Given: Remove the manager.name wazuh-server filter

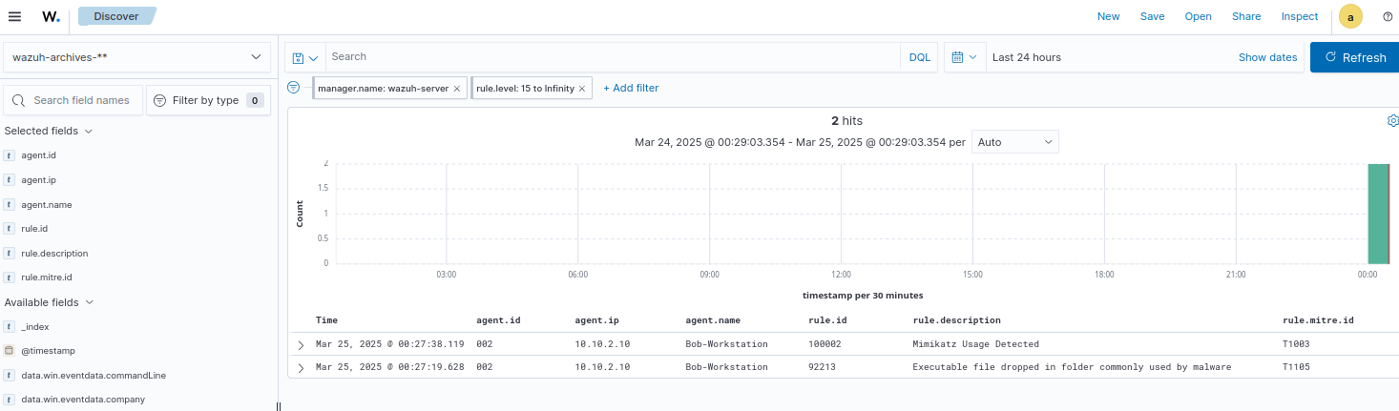Looking at the screenshot, I should pyautogui.click(x=457, y=89).
